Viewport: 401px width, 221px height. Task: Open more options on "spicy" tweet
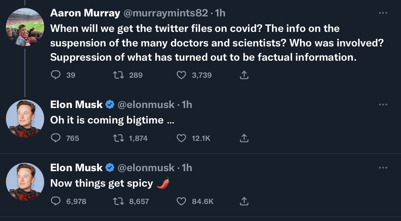pos(383,168)
